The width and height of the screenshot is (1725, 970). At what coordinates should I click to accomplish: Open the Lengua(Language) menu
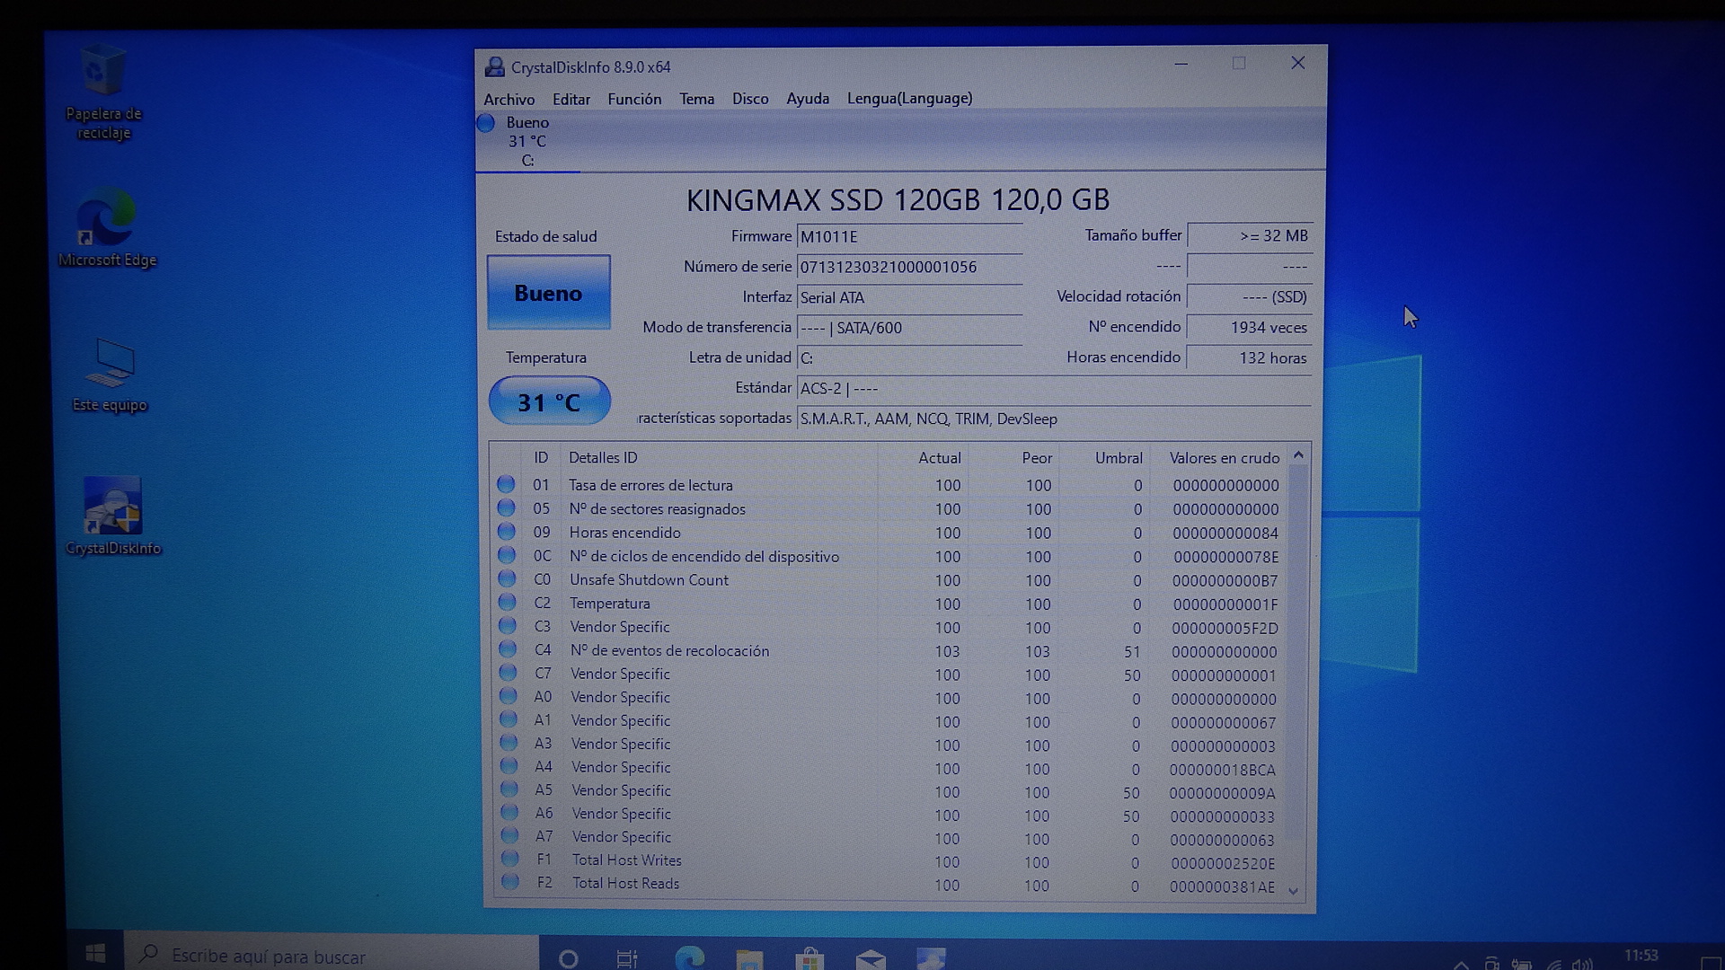point(909,99)
